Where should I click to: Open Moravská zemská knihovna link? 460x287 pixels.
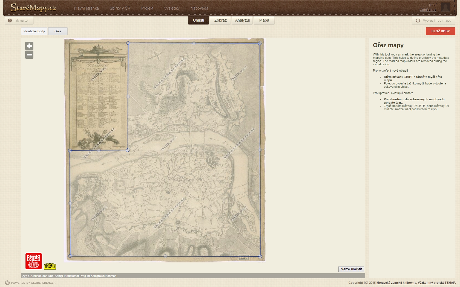pos(396,283)
